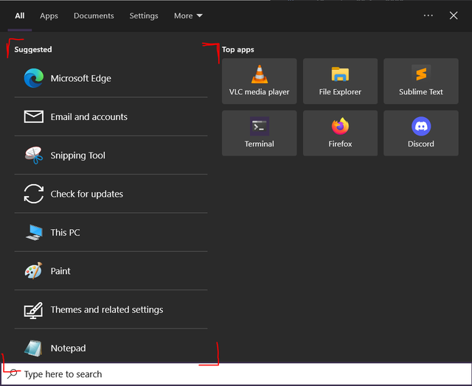Viewport: 472px width, 386px height.
Task: Click the Themes and related settings icon
Action: 33,310
